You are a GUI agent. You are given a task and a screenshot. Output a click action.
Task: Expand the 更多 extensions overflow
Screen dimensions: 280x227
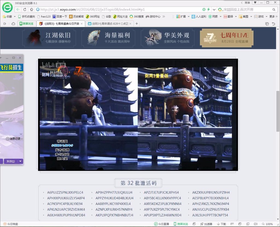point(273,17)
